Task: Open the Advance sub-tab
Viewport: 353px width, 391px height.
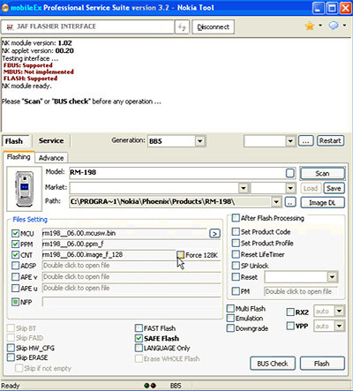Action: 51,158
